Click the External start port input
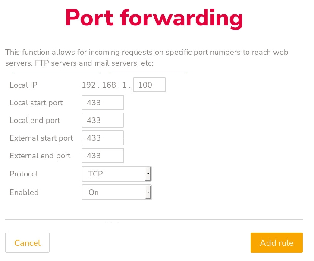Screen dimensions: 314x261 tap(103, 138)
